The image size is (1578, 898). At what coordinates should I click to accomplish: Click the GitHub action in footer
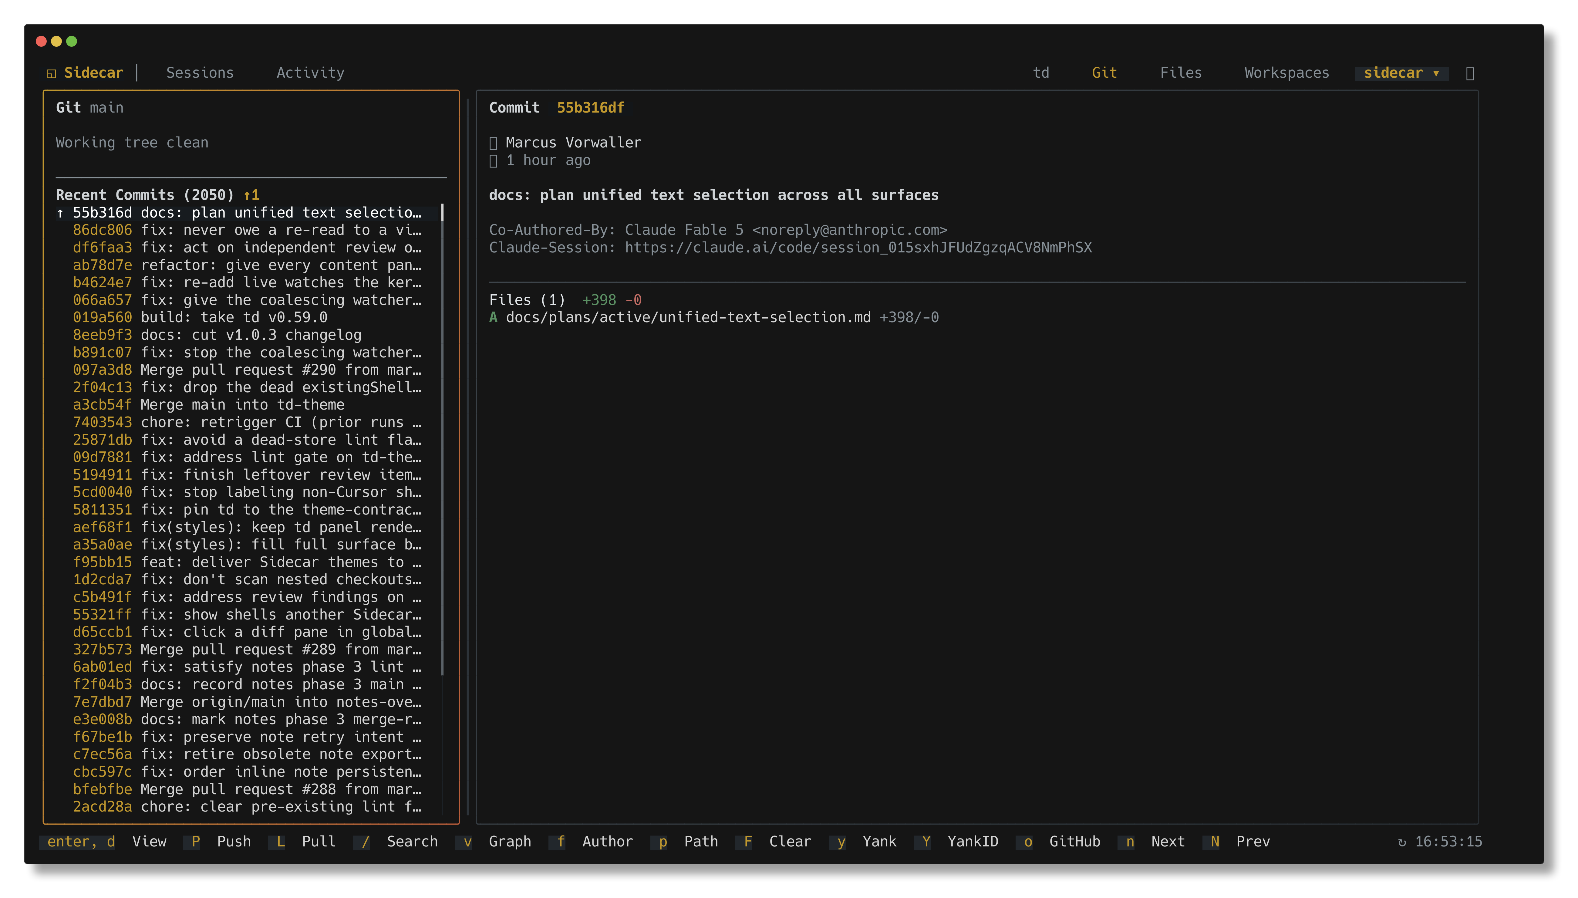1074,841
